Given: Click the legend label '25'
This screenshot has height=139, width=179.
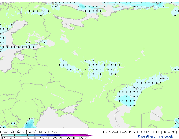Looking at the screenshot, I should 55,138.
